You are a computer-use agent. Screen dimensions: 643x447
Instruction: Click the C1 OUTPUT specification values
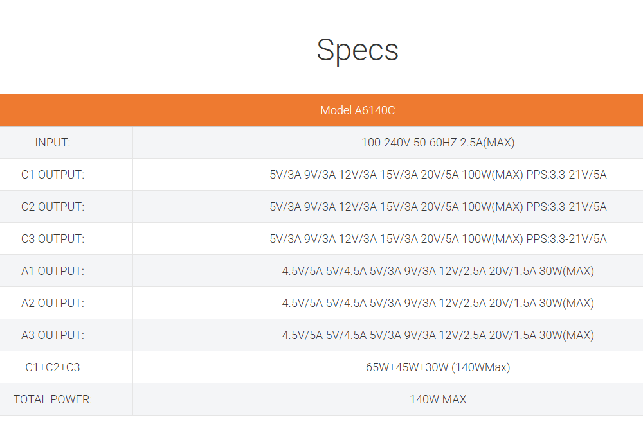point(438,175)
